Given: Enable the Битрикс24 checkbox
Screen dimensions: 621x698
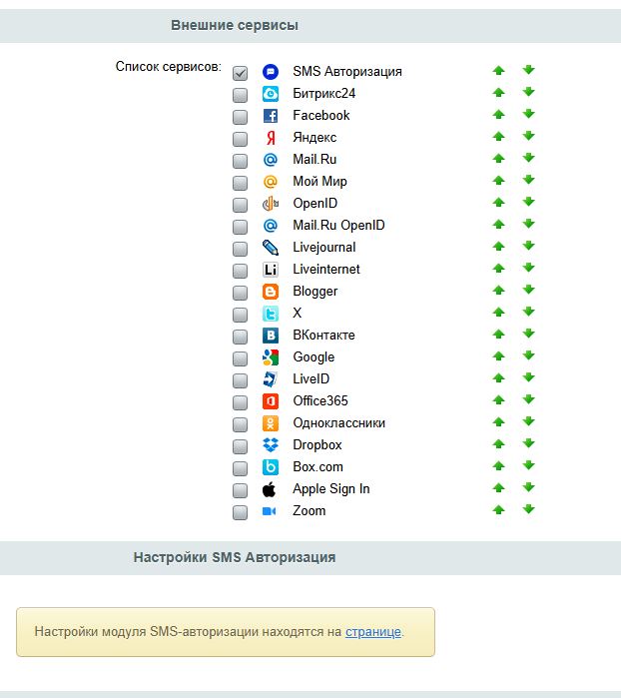Looking at the screenshot, I should pyautogui.click(x=240, y=95).
